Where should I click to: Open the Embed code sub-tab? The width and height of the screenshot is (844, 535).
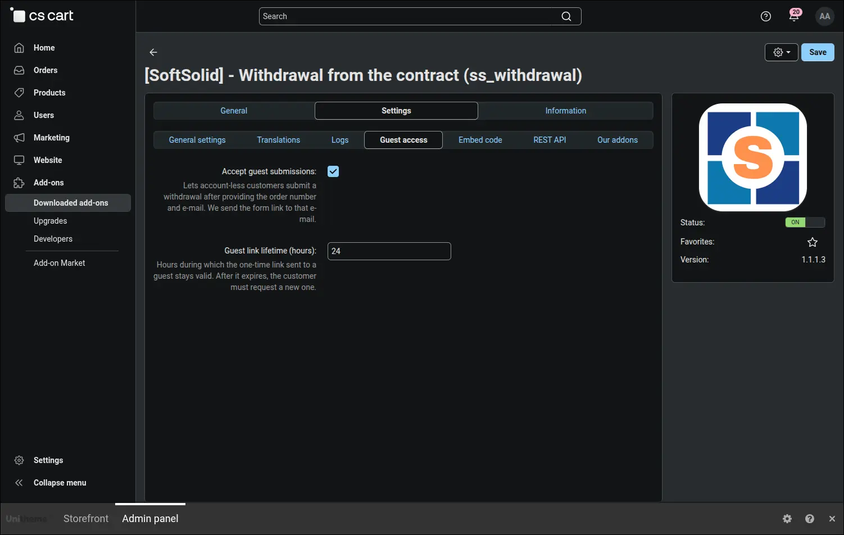pos(480,140)
